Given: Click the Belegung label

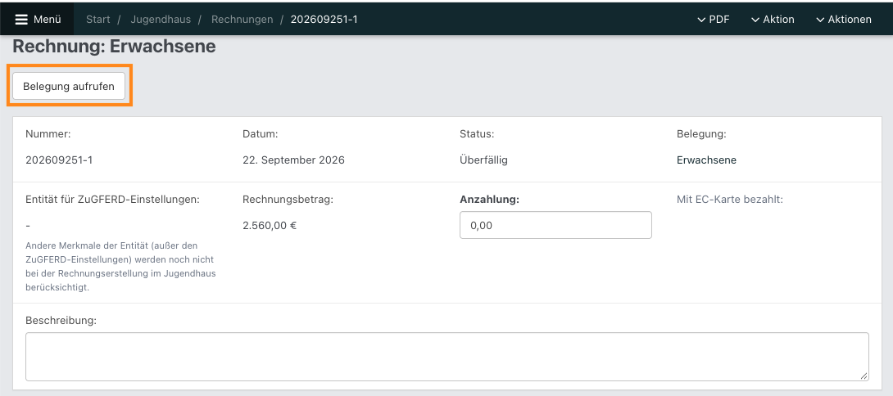Looking at the screenshot, I should point(701,135).
